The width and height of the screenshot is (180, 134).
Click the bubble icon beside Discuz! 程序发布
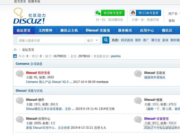(x=20, y=74)
